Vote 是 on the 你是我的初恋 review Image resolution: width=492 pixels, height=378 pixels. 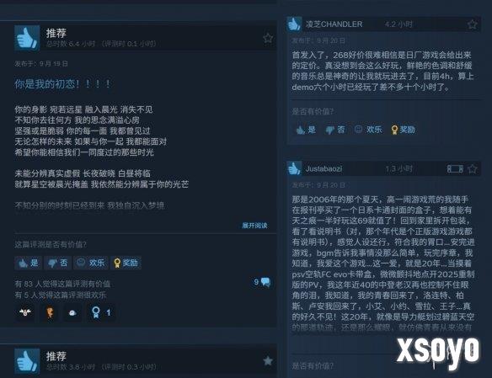(28, 263)
